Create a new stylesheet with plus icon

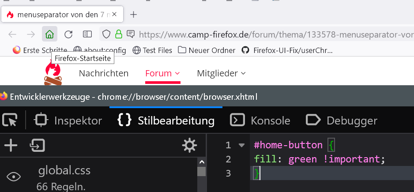[11, 145]
